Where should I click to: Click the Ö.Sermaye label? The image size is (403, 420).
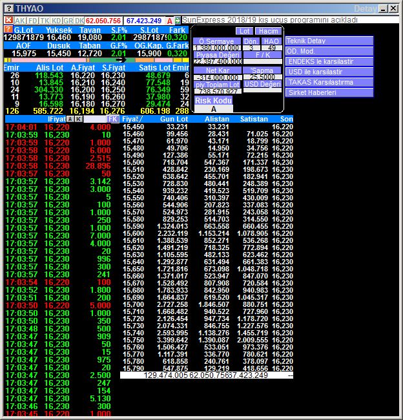pyautogui.click(x=216, y=41)
